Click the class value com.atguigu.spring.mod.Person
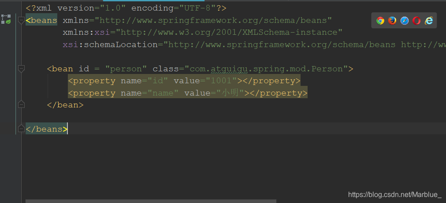 click(x=266, y=69)
